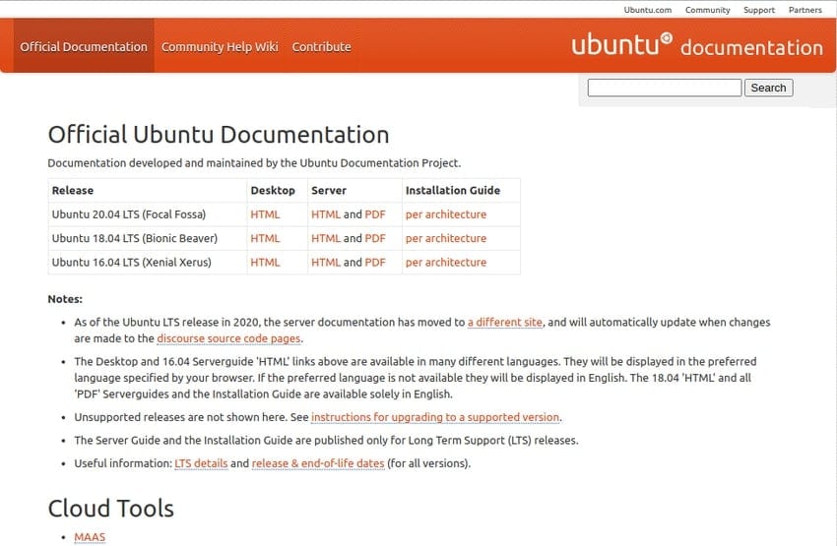Select 'Ubuntu 20.04 LTS (Focal Fossa)' text
The width and height of the screenshot is (837, 546).
(129, 214)
